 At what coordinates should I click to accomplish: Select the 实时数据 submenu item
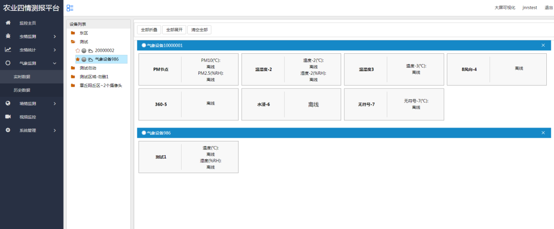pos(32,76)
